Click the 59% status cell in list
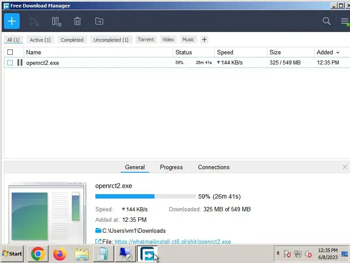 point(179,63)
